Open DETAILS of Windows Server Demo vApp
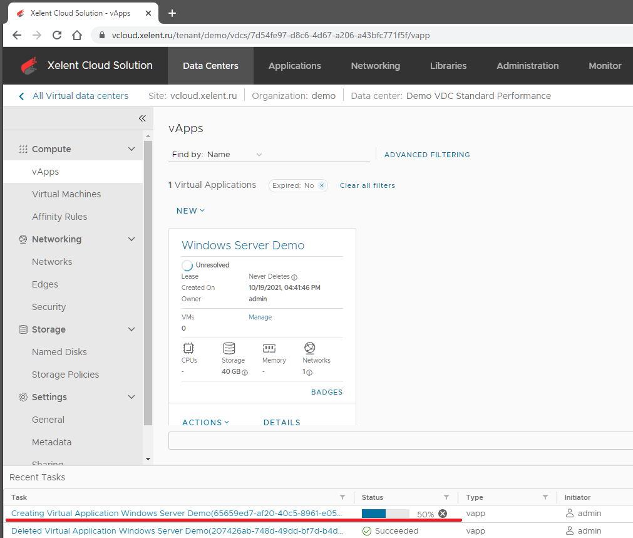Screen dimensions: 633x538 click(282, 422)
